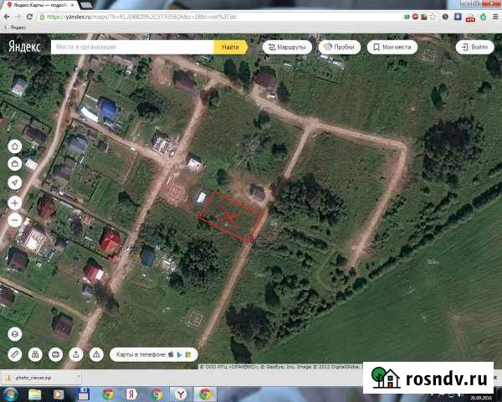Click the red round extension icon in address bar
Screen dimensions: 502x402
pyautogui.click(x=415, y=17)
